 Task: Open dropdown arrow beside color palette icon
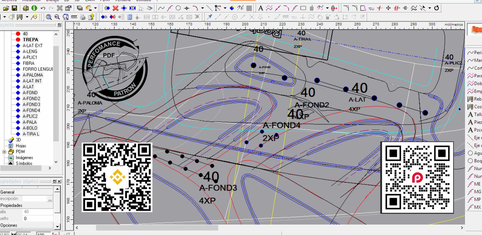[x=96, y=8]
